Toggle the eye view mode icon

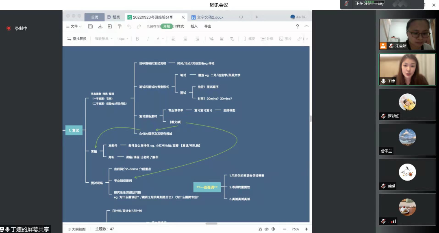[x=266, y=229]
